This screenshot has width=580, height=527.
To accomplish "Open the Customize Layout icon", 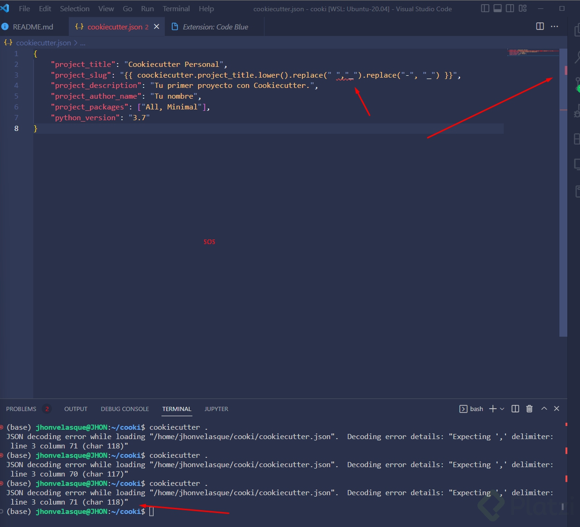I will pos(523,8).
